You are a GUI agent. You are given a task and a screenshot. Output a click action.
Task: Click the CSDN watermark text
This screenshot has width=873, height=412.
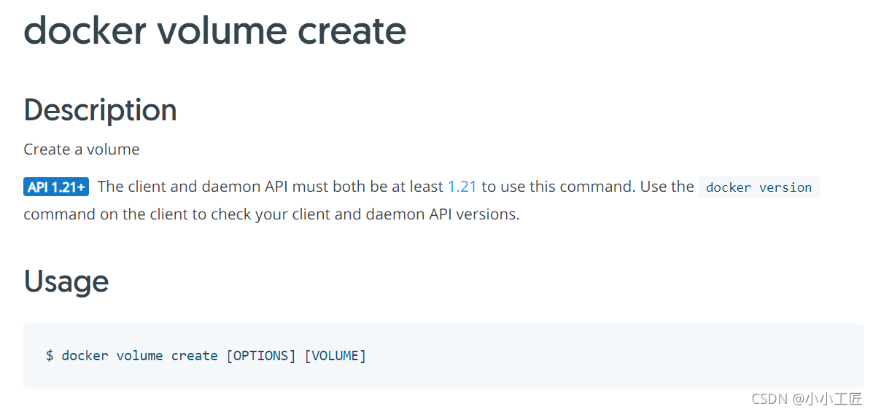770,398
